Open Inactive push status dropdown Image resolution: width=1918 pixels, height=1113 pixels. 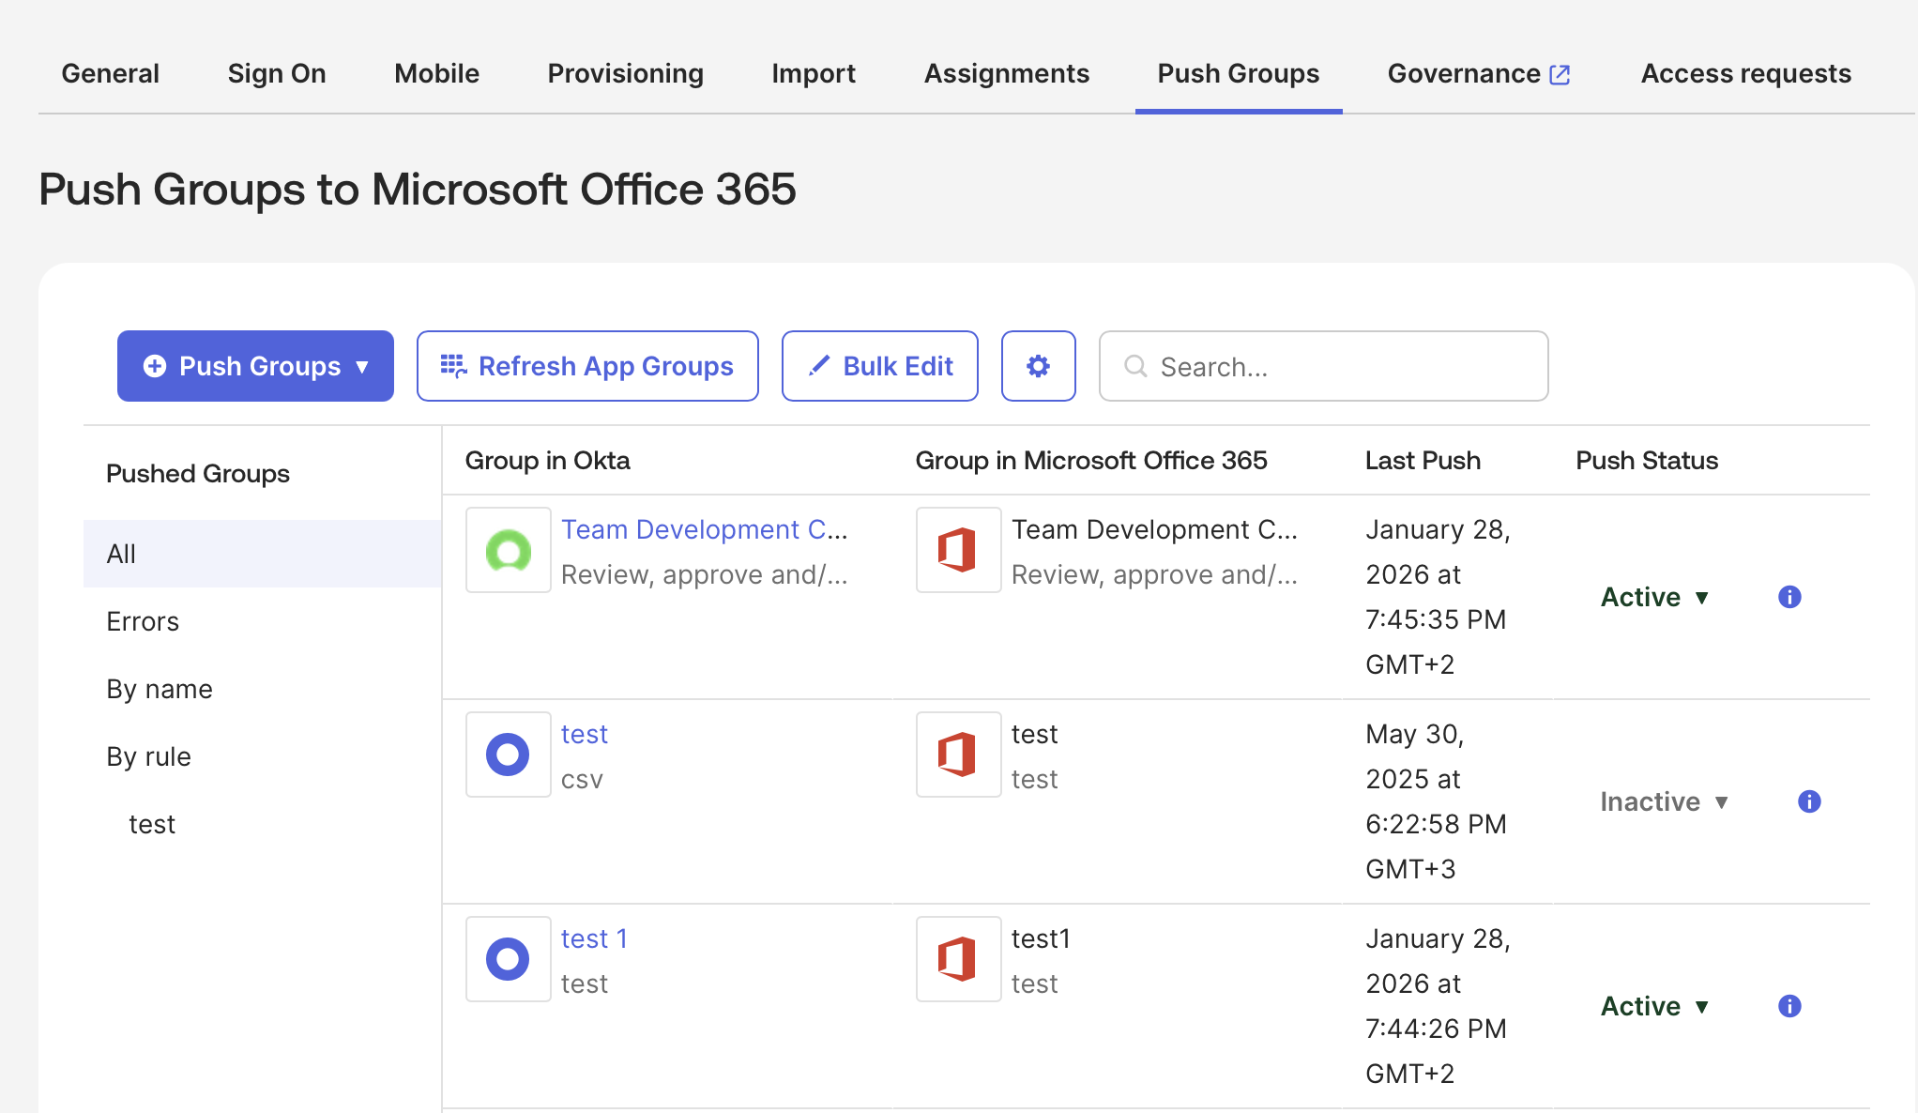(1665, 801)
